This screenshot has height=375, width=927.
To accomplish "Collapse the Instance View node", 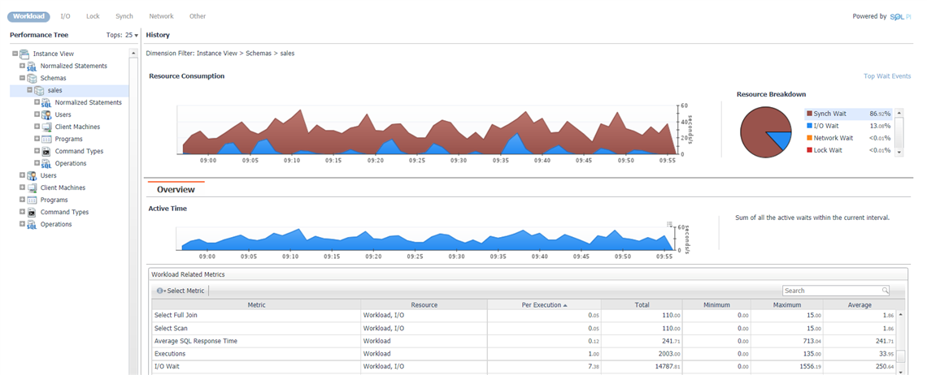I will pyautogui.click(x=15, y=53).
